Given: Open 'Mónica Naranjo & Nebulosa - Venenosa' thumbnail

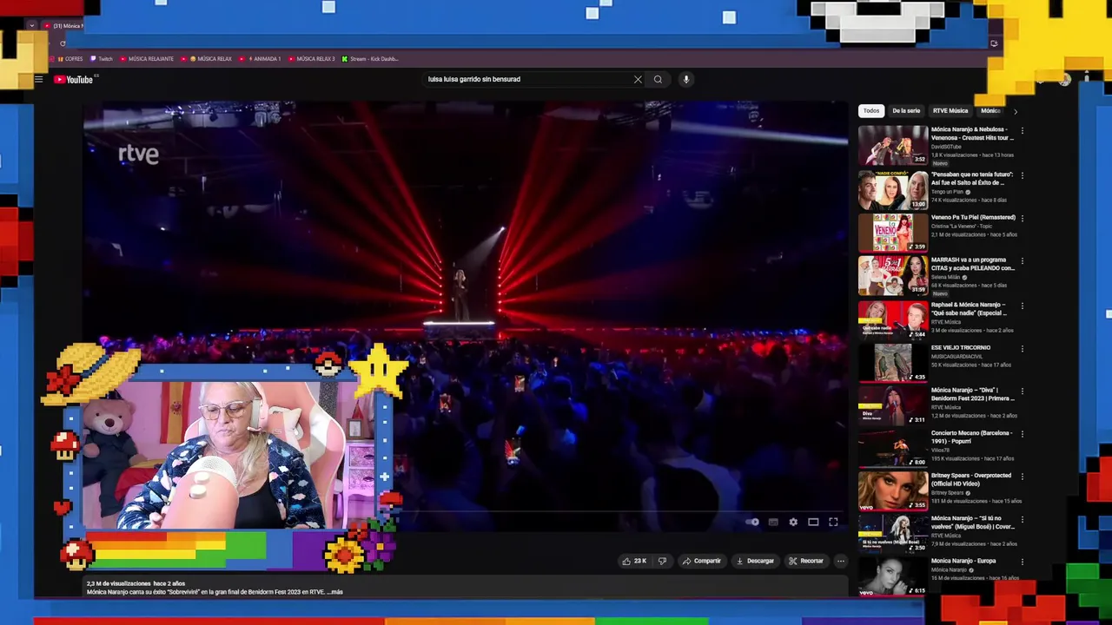Looking at the screenshot, I should 893,145.
